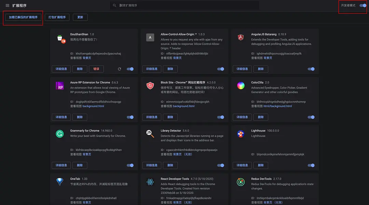Click the search magnifier icon
This screenshot has height=205, width=369.
pyautogui.click(x=114, y=5)
